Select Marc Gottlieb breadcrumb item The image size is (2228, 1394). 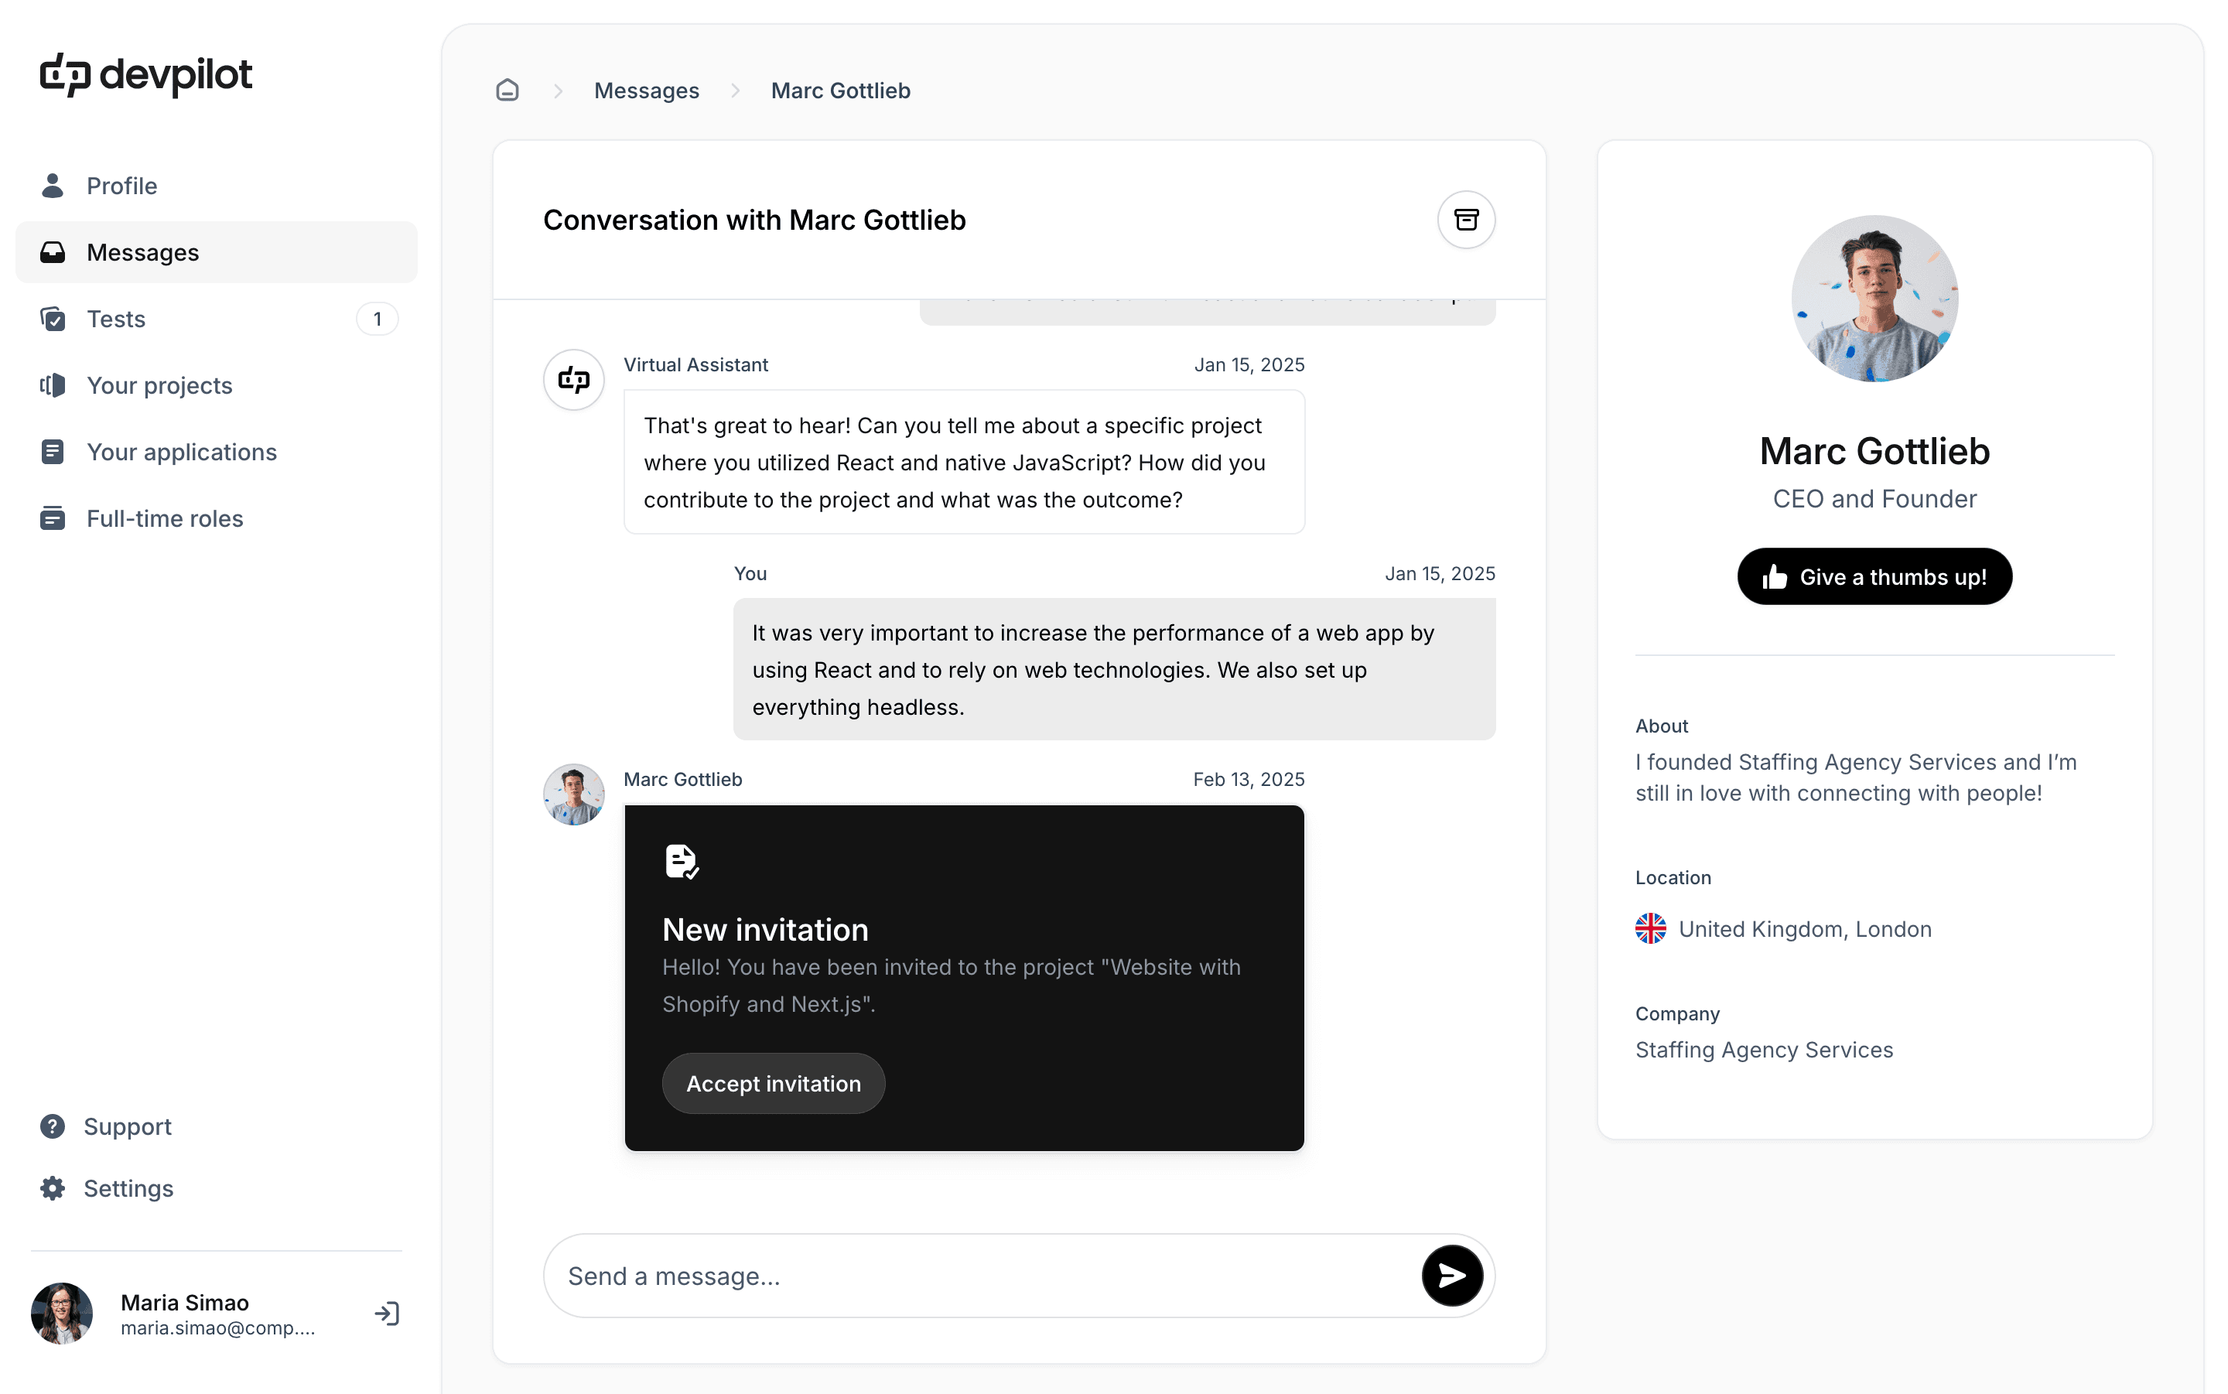click(839, 90)
